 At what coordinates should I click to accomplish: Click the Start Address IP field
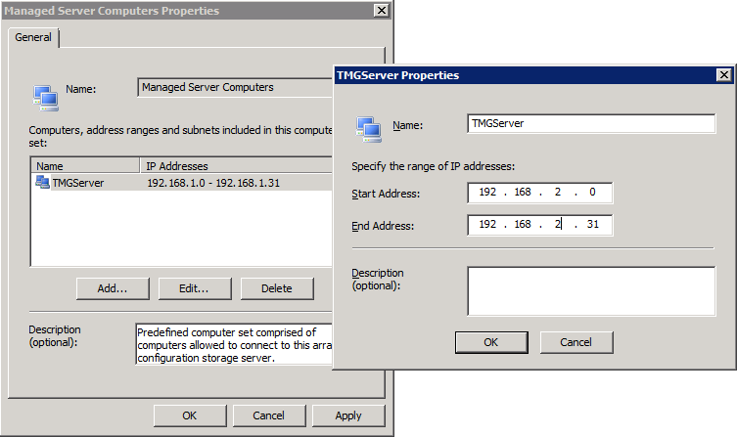click(539, 193)
